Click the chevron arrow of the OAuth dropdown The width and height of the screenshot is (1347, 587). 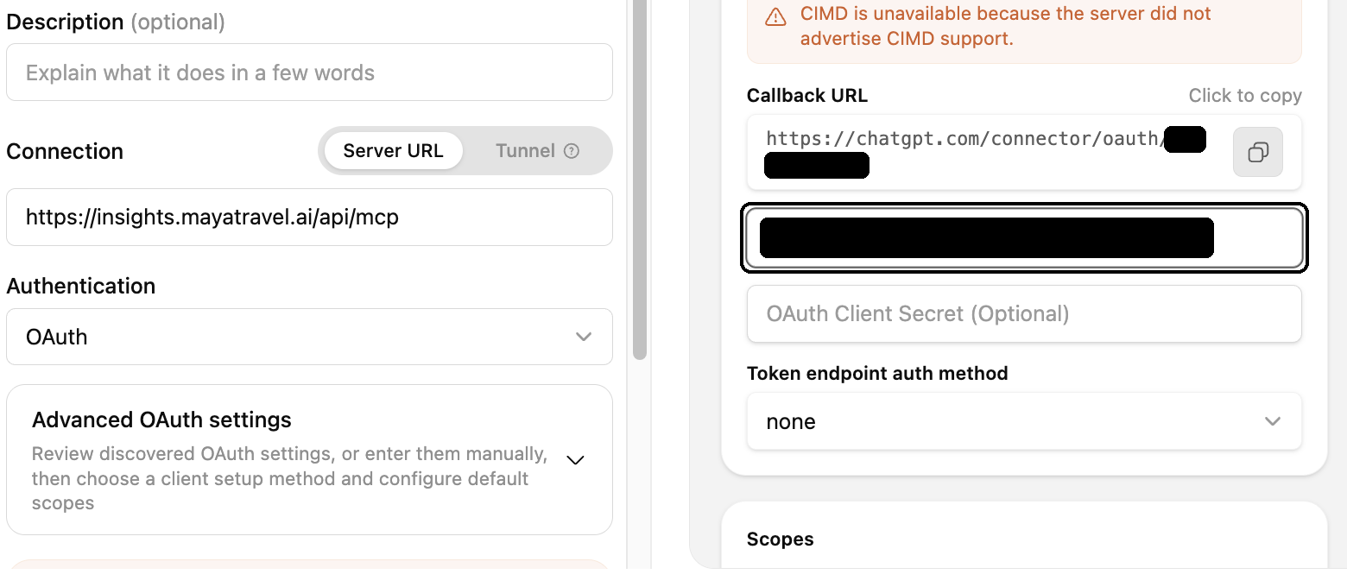[x=584, y=337]
